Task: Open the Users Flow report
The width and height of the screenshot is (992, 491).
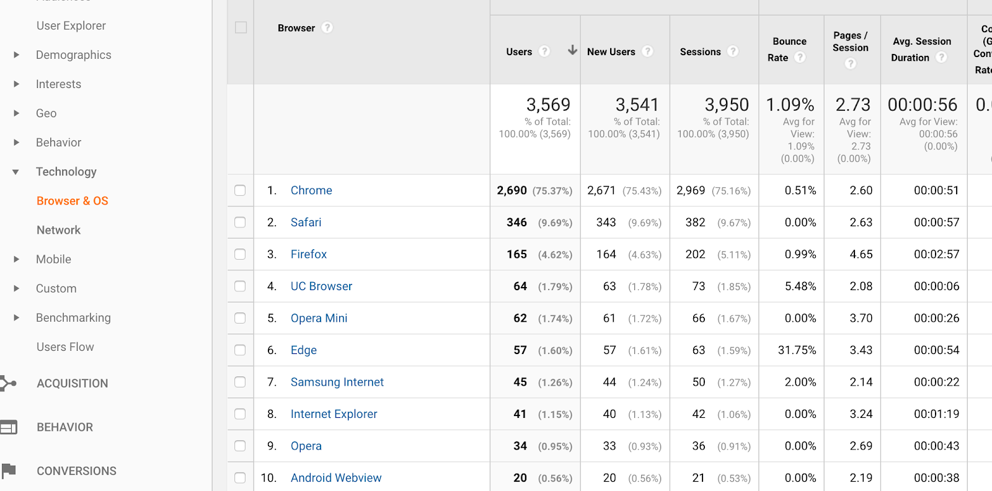Action: click(x=65, y=347)
